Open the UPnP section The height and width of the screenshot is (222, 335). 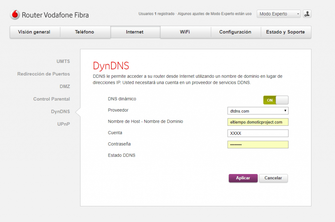coord(63,124)
